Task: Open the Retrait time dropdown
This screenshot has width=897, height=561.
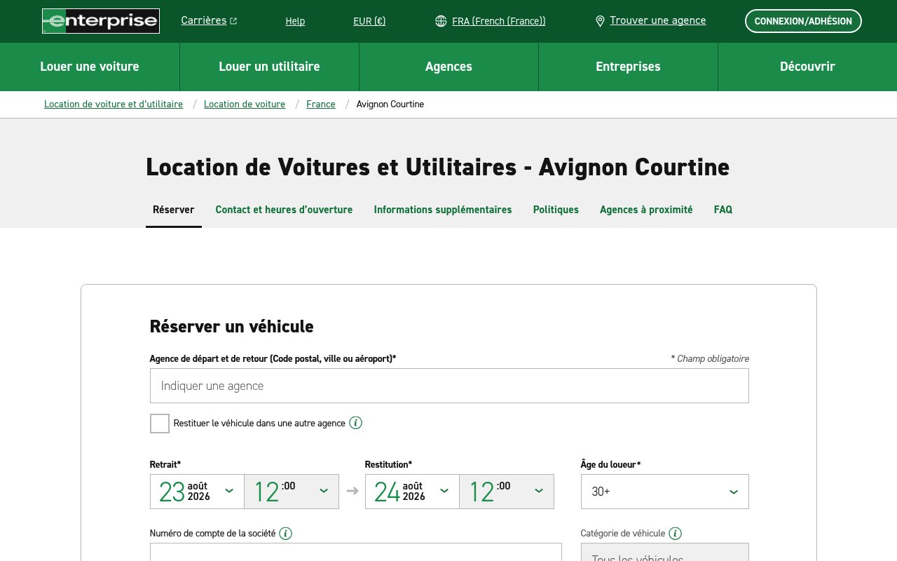Action: point(292,492)
